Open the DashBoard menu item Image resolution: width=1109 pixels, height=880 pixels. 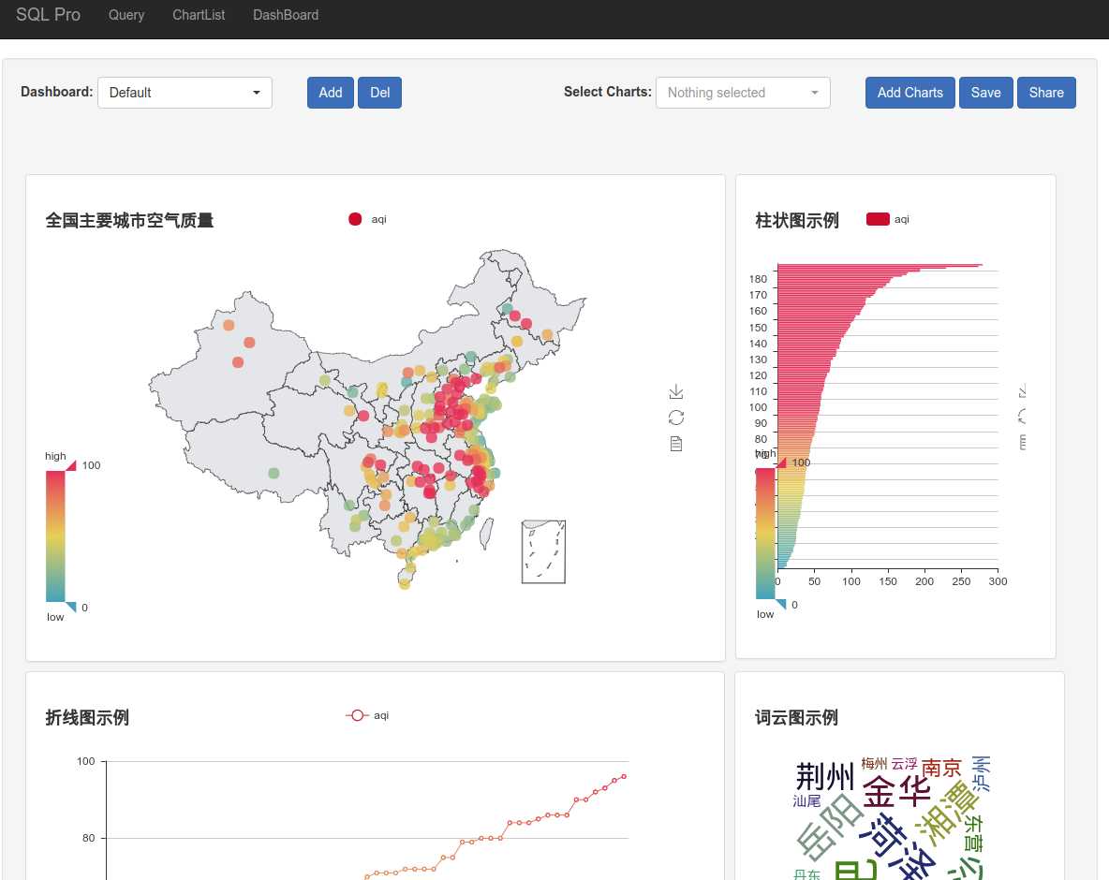tap(286, 15)
